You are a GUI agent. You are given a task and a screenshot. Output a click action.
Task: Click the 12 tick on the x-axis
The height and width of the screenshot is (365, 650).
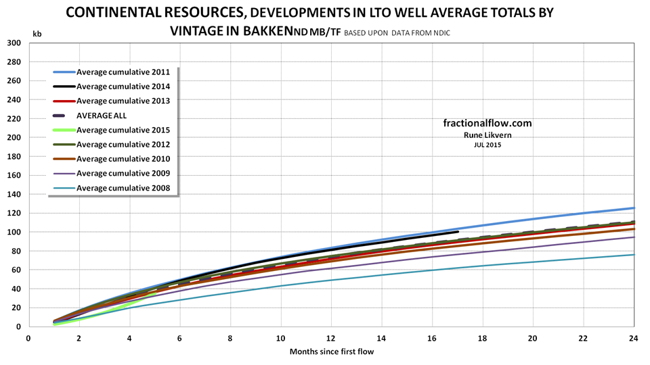click(x=330, y=337)
